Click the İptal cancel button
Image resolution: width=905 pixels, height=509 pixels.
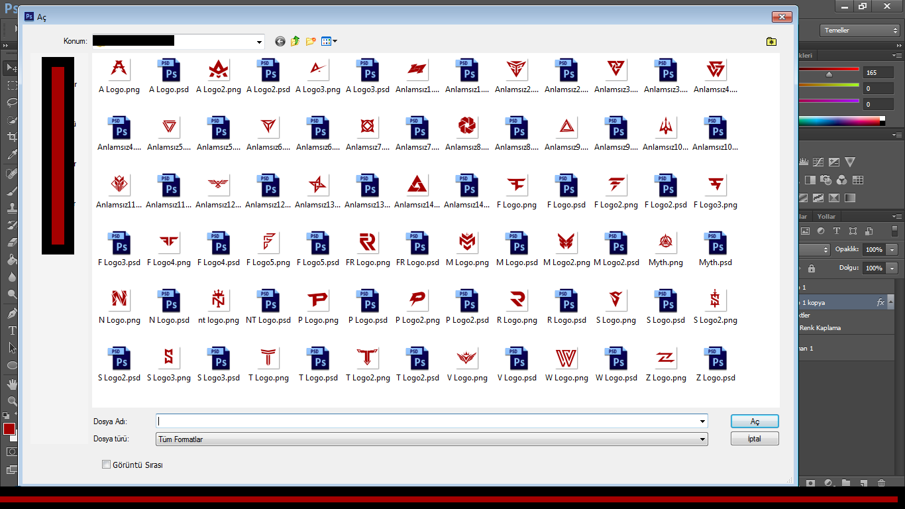[755, 439]
